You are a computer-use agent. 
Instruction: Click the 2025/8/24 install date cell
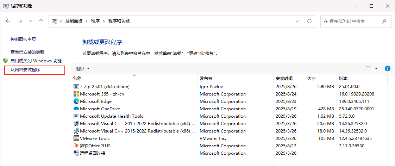(286, 94)
